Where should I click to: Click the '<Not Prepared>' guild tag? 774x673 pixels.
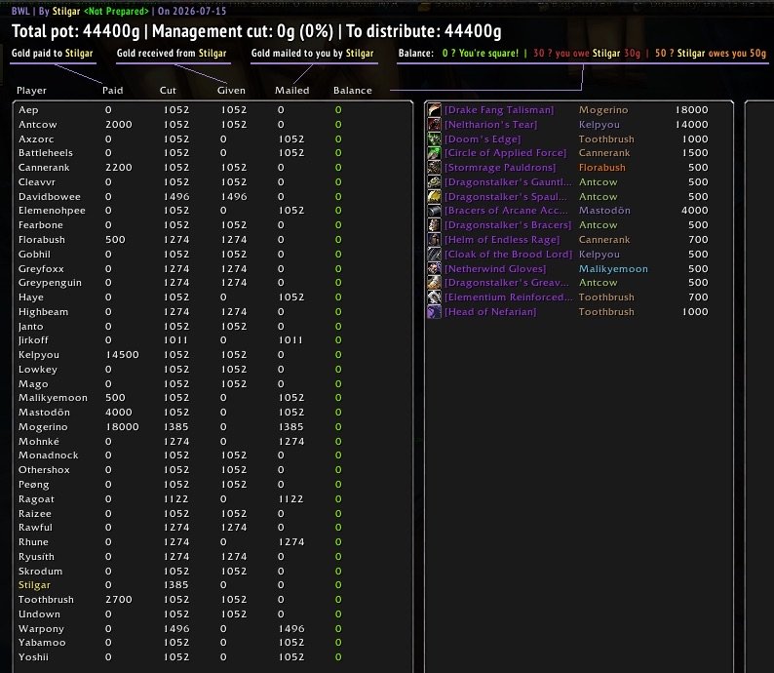point(116,11)
